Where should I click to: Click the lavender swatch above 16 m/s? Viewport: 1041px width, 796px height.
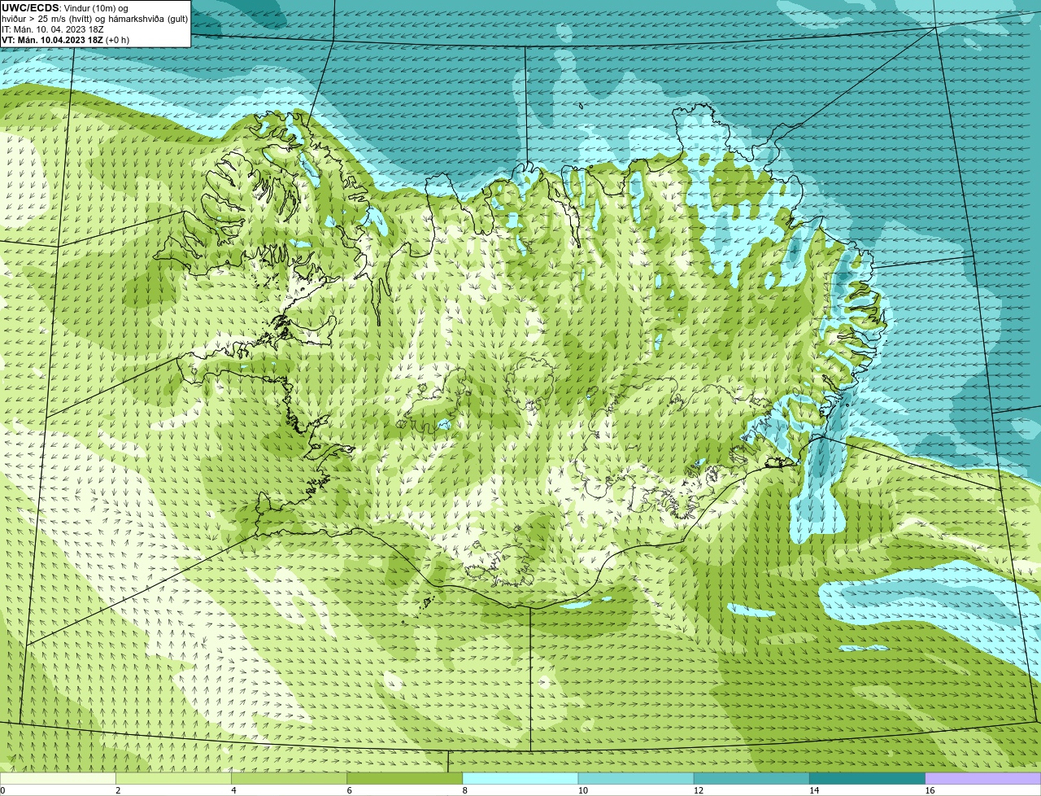(983, 779)
